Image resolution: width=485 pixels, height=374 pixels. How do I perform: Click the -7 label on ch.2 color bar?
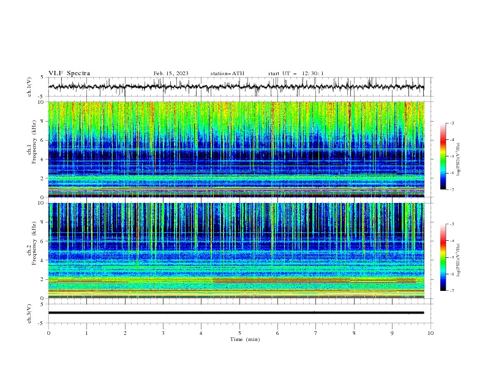451,290
